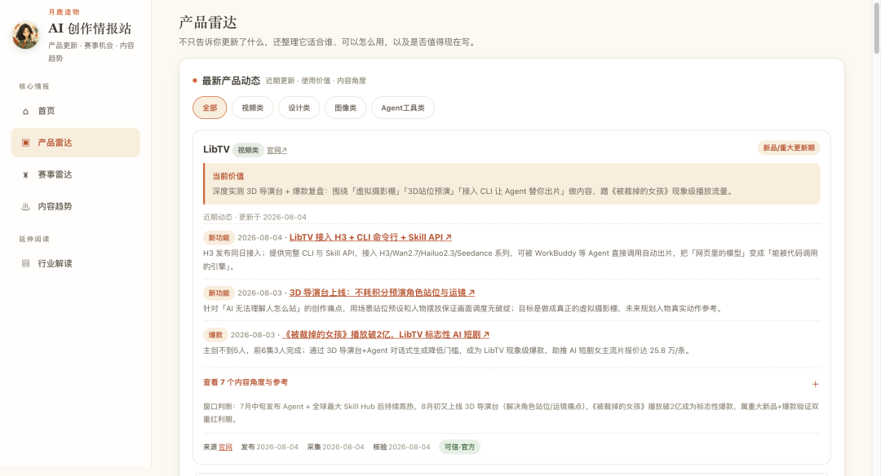Open 行业解读 navigation item

[x=75, y=263]
